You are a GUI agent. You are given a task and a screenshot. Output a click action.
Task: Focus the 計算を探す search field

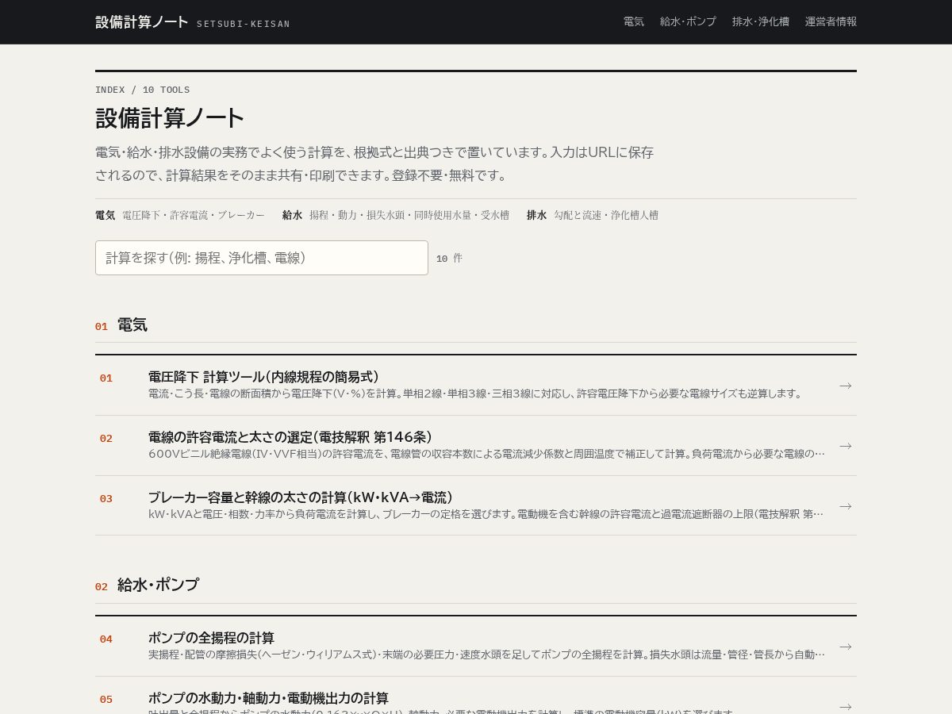point(262,258)
